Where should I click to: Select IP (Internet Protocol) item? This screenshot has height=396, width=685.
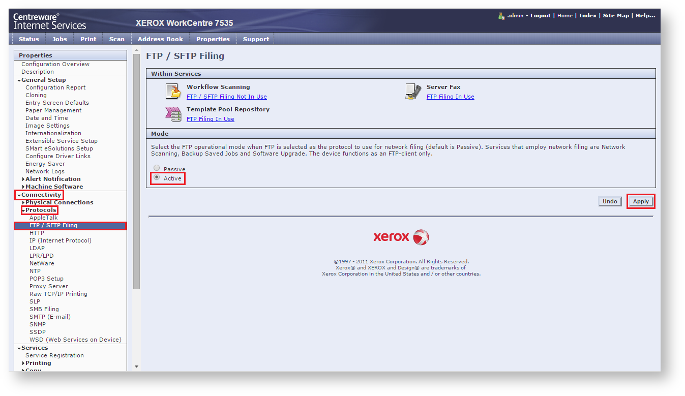click(x=61, y=240)
